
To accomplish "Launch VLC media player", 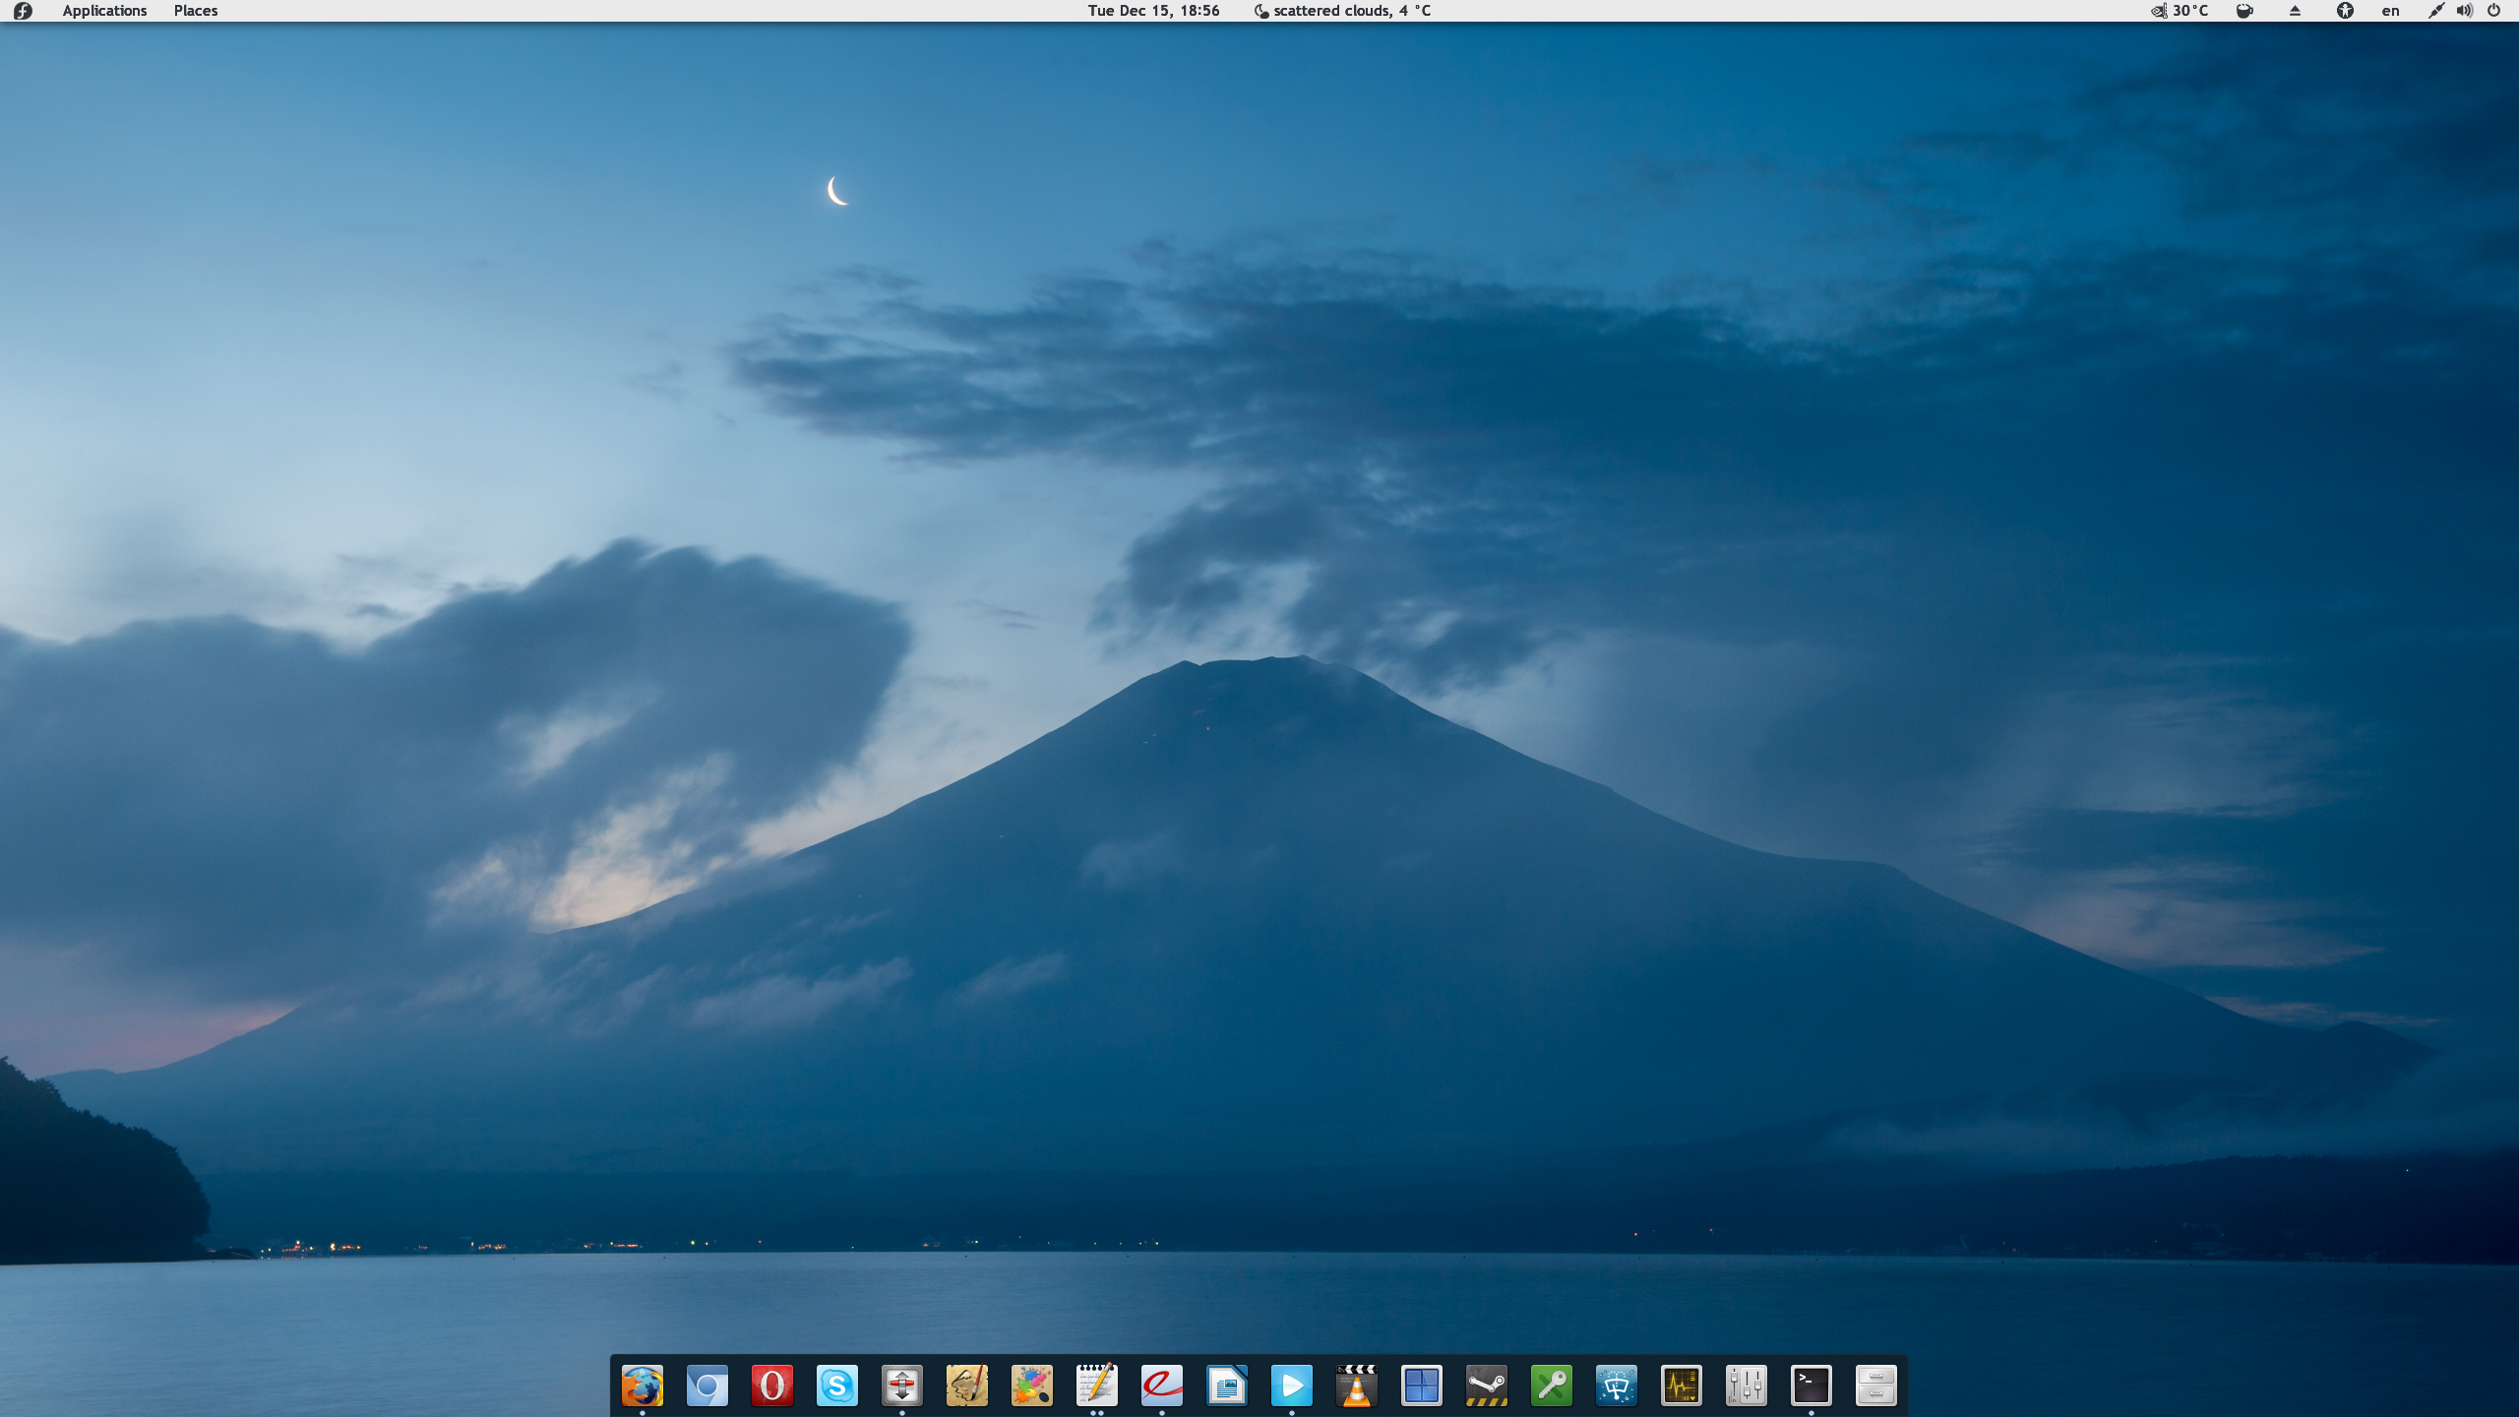I will pyautogui.click(x=1357, y=1386).
